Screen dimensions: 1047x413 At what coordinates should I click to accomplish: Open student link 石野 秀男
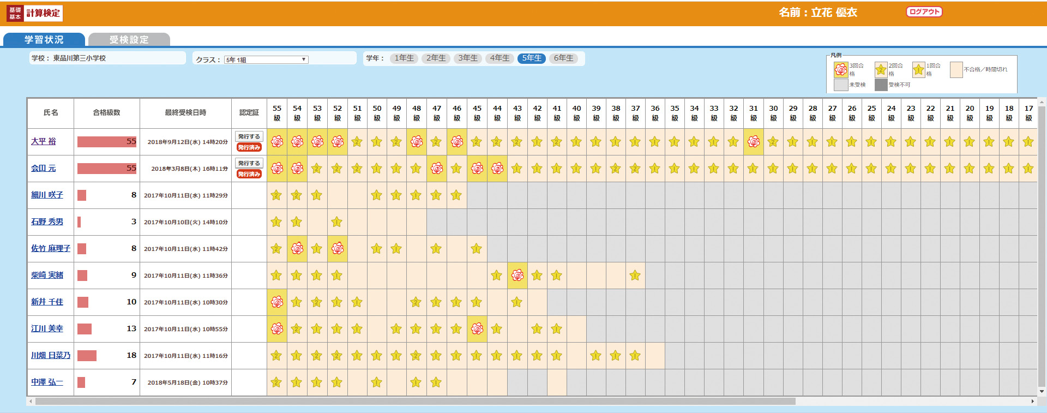point(47,222)
